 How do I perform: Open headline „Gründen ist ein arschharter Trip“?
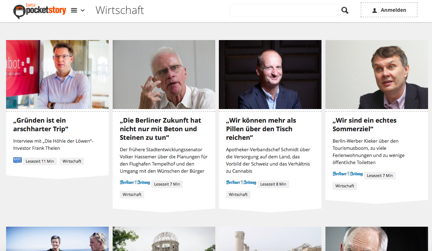[41, 124]
